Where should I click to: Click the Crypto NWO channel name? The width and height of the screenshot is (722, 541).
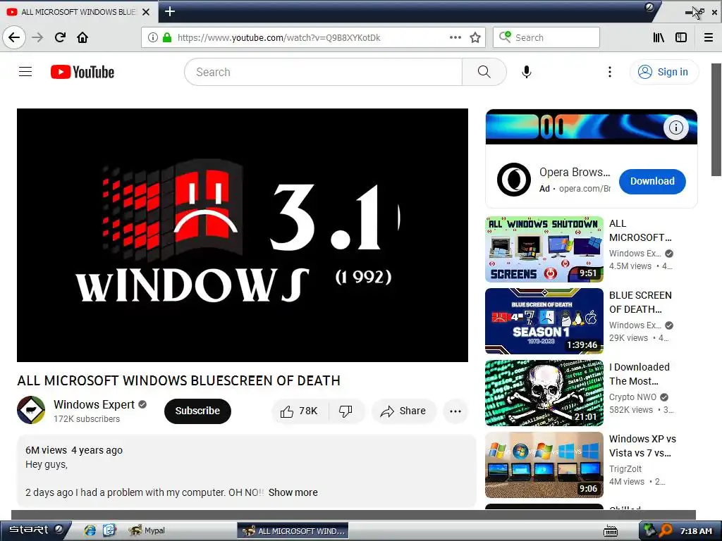click(632, 397)
